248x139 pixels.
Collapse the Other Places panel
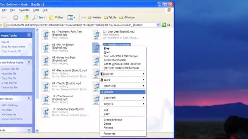(29, 98)
